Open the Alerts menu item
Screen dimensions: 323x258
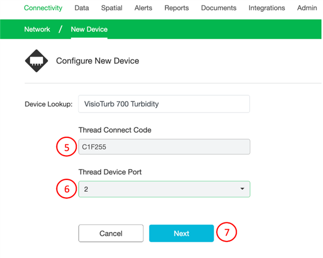143,8
